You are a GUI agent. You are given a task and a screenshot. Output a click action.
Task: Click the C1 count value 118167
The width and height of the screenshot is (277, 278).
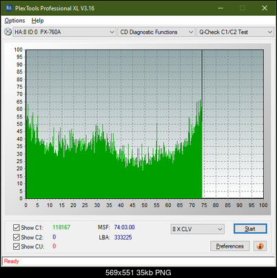[x=61, y=227]
